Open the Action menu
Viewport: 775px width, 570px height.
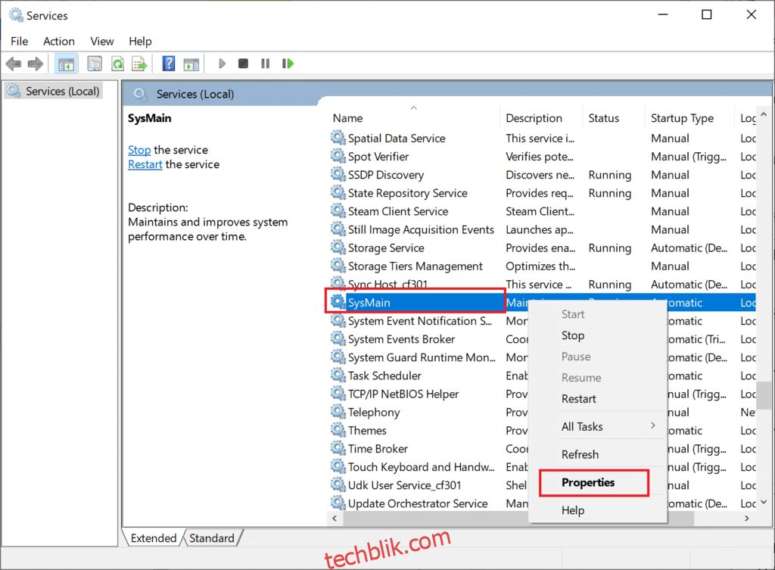point(59,41)
